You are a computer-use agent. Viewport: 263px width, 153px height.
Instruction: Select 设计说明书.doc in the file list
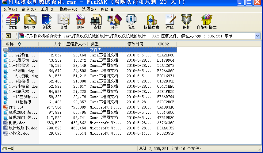coord(23,128)
